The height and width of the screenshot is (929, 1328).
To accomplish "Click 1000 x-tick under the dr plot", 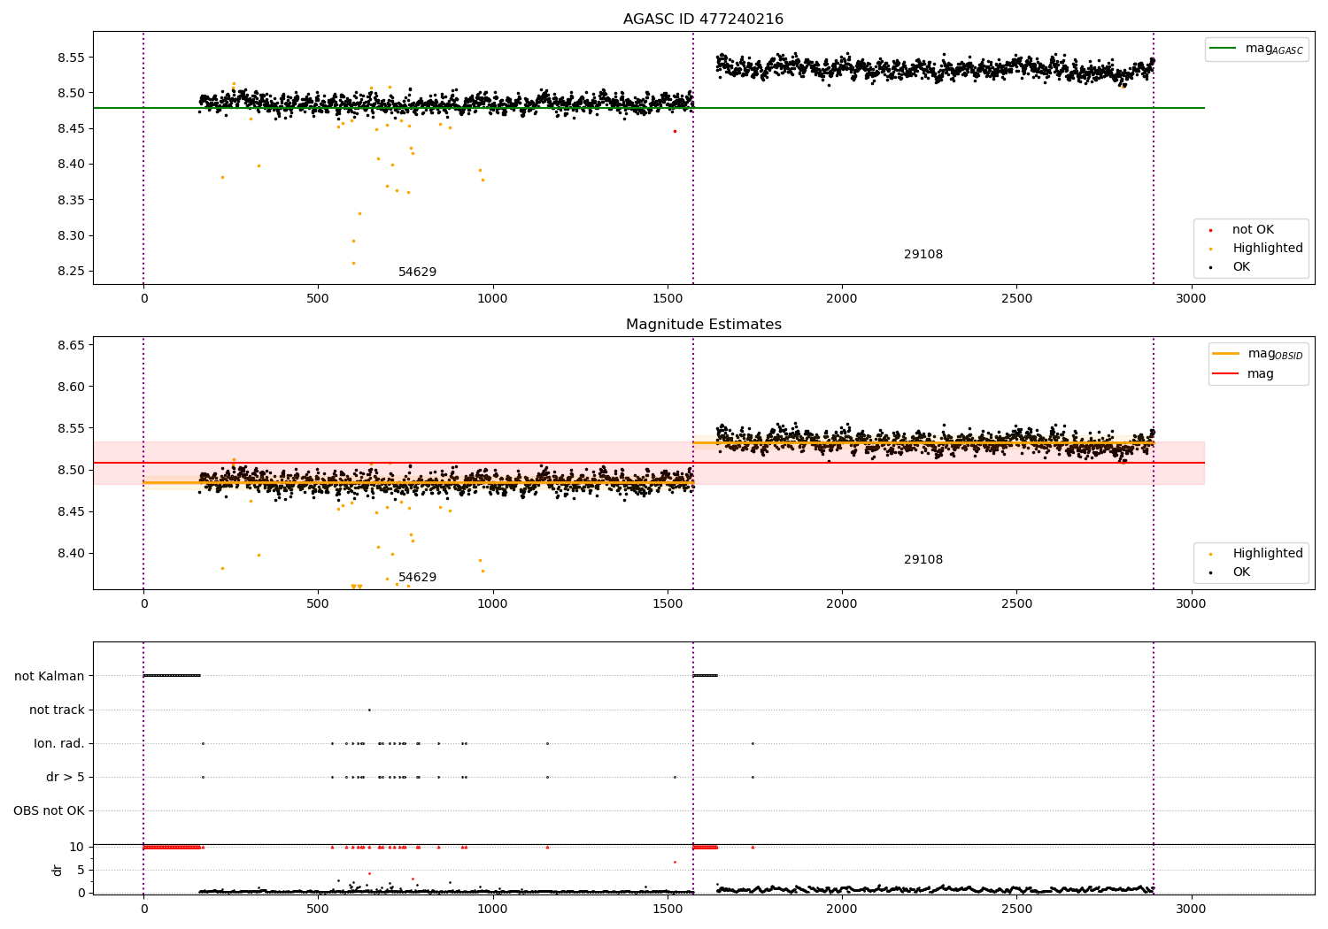I will pos(492,909).
